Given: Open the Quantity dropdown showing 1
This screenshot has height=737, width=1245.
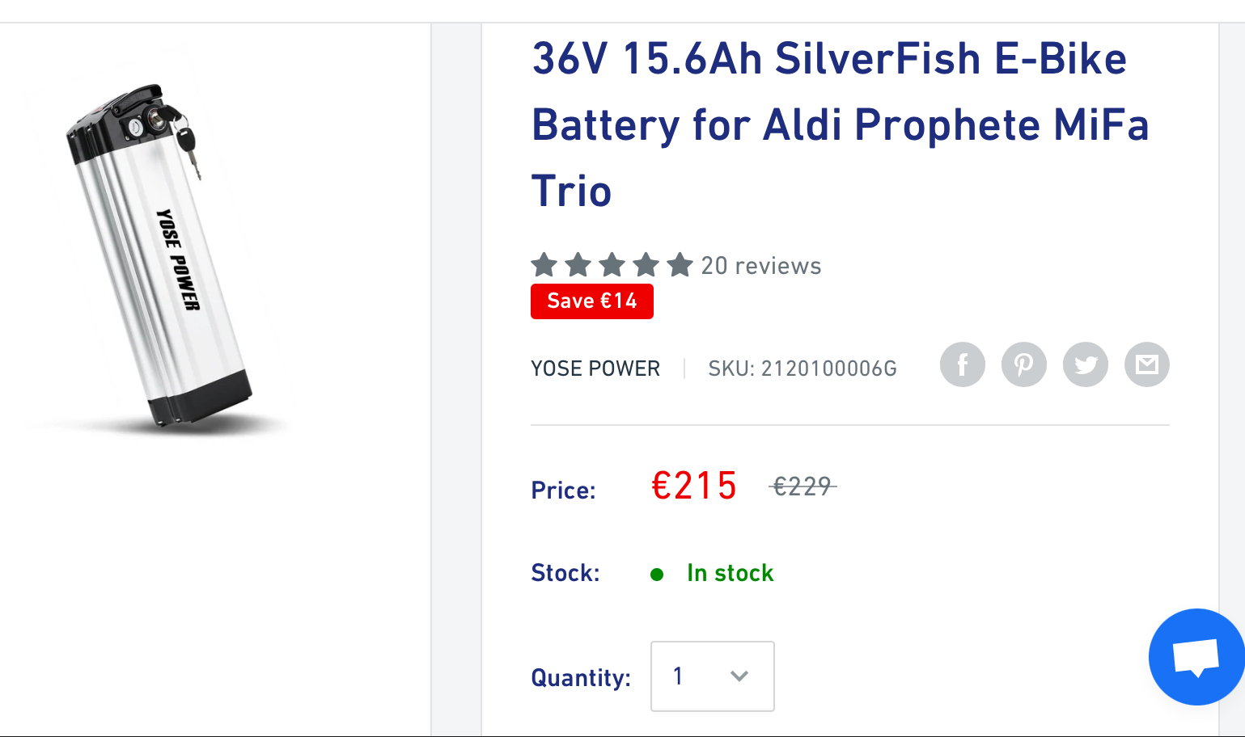Looking at the screenshot, I should point(712,676).
